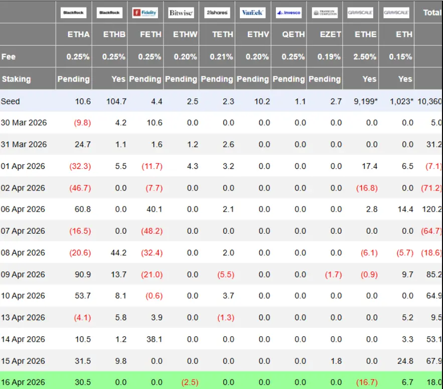
Task: Click the Staking row label
Action: (x=17, y=79)
